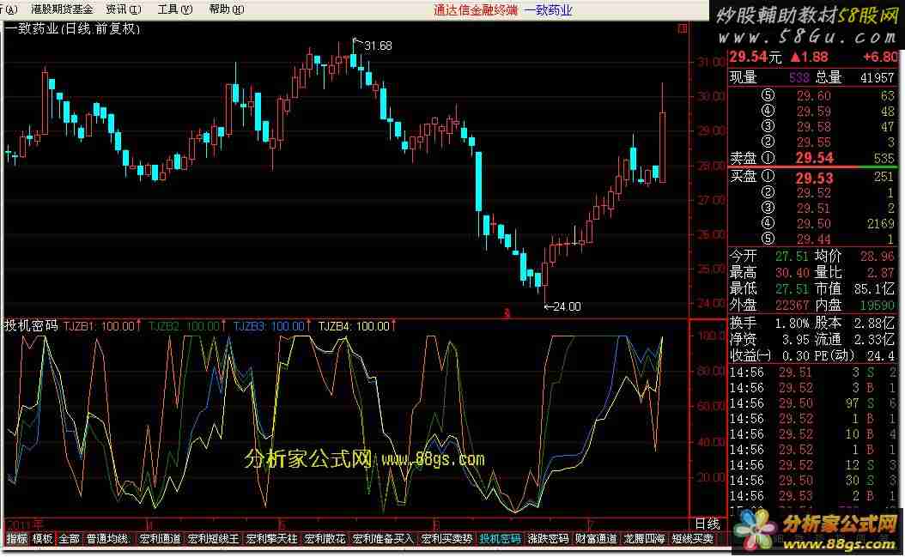Switch to the 财富通道 indicator tab
This screenshot has height=557, width=905.
(596, 539)
